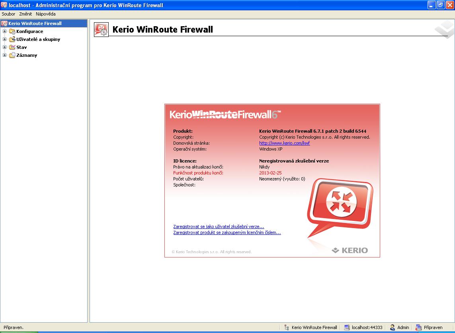This screenshot has width=455, height=333.
Task: Click the 'Připraven.' status bar message on the left
Action: (14, 327)
